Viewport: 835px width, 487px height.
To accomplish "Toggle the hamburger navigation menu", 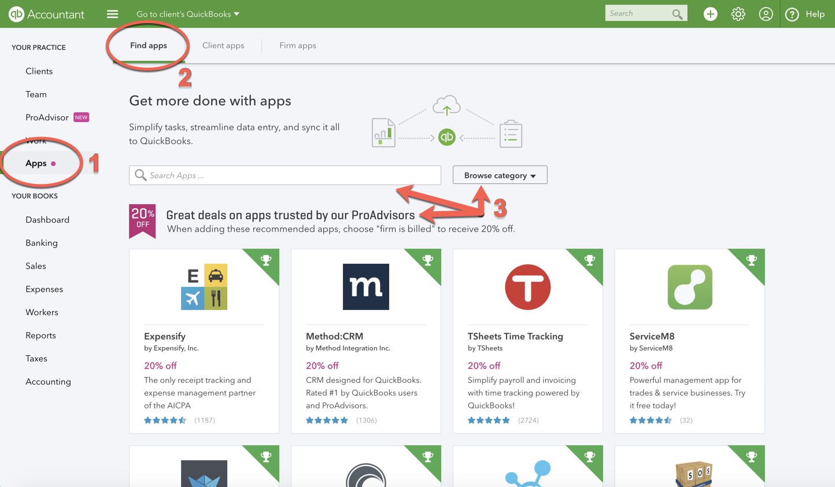I will (112, 14).
